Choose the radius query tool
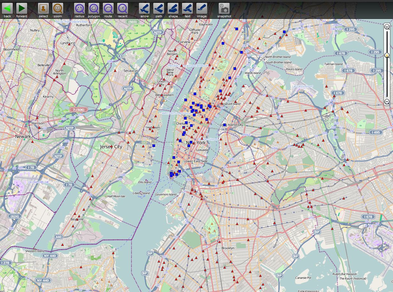This screenshot has width=393, height=292. tap(79, 8)
